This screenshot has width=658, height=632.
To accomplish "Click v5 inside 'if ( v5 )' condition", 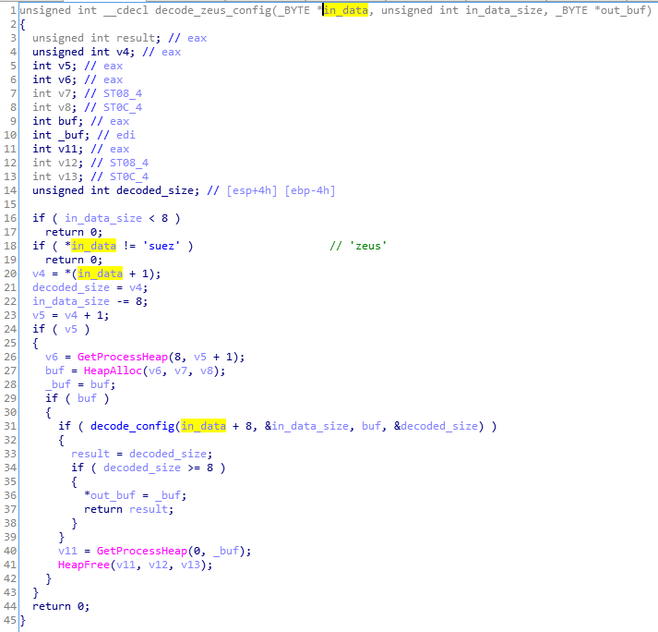I will click(71, 330).
